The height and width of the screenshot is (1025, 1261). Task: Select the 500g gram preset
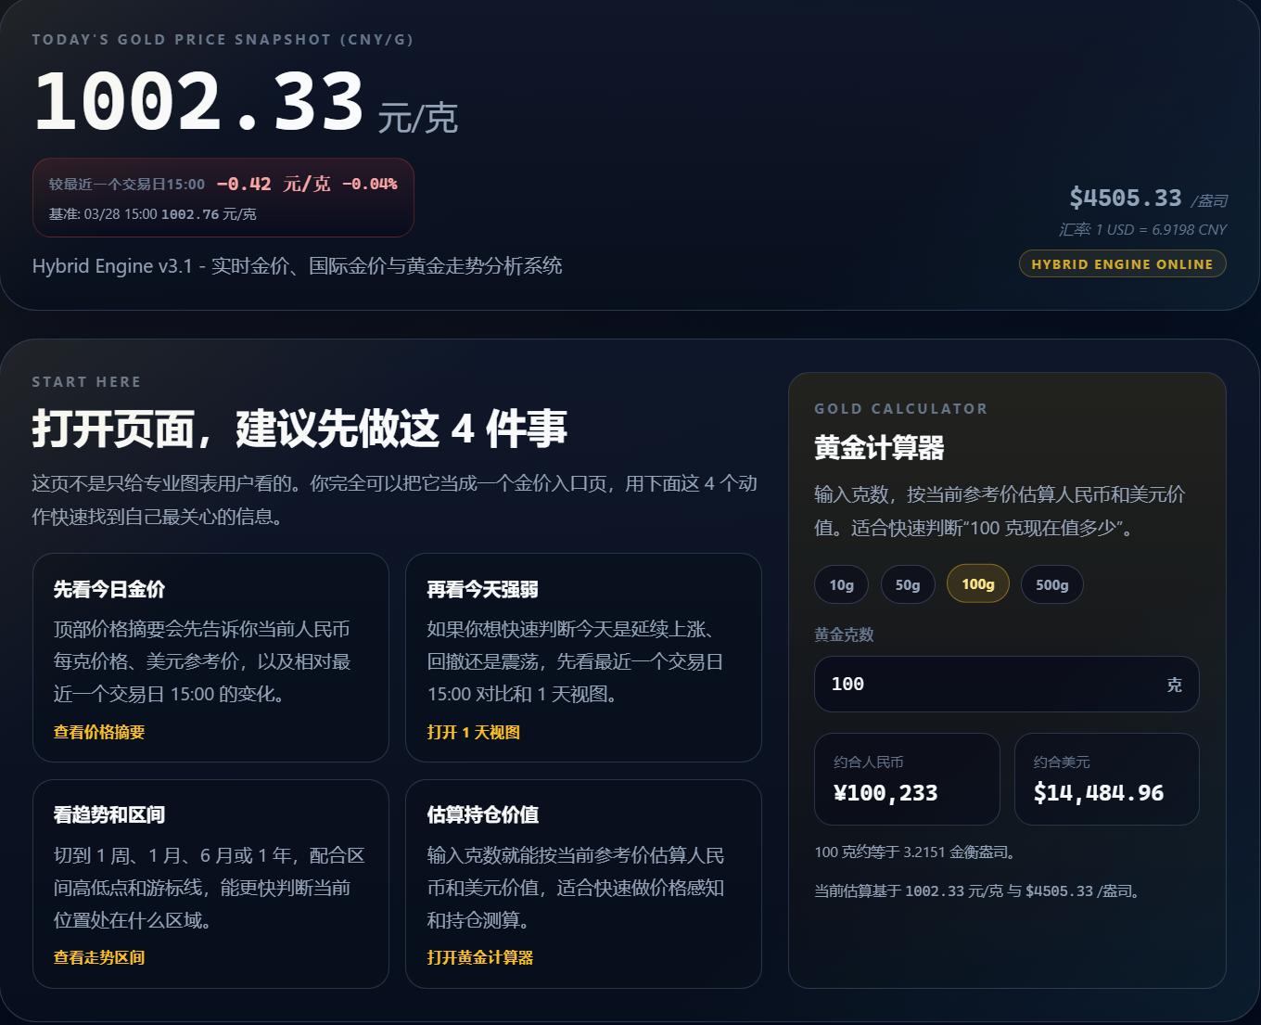pos(1051,584)
